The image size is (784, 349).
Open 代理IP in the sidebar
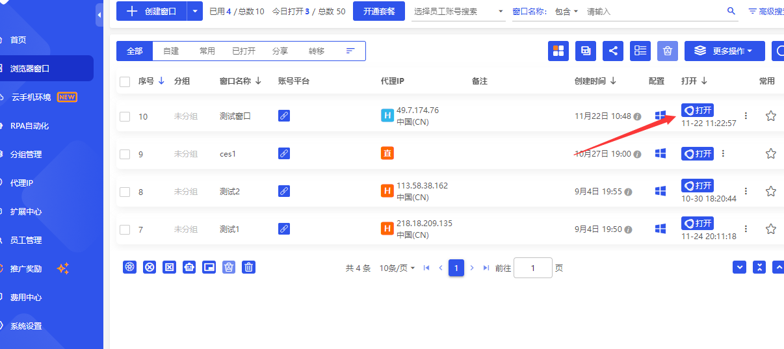[x=21, y=183]
